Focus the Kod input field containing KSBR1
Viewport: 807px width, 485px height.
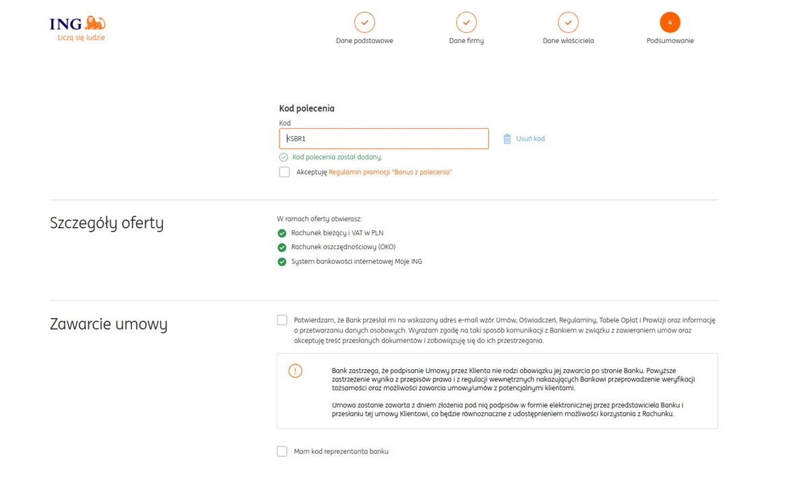pos(384,139)
